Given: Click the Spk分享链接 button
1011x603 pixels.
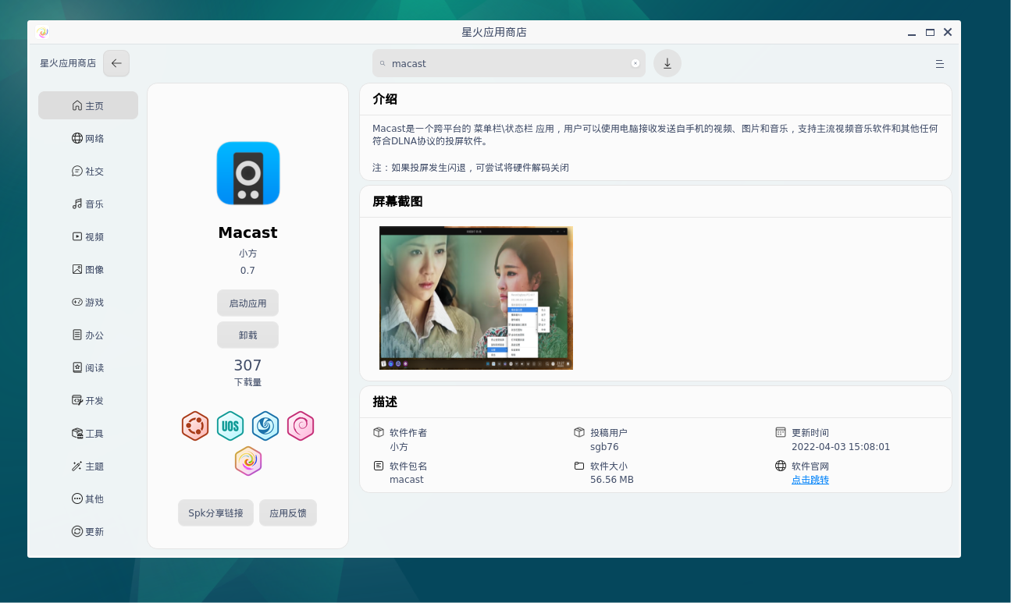Looking at the screenshot, I should (215, 513).
